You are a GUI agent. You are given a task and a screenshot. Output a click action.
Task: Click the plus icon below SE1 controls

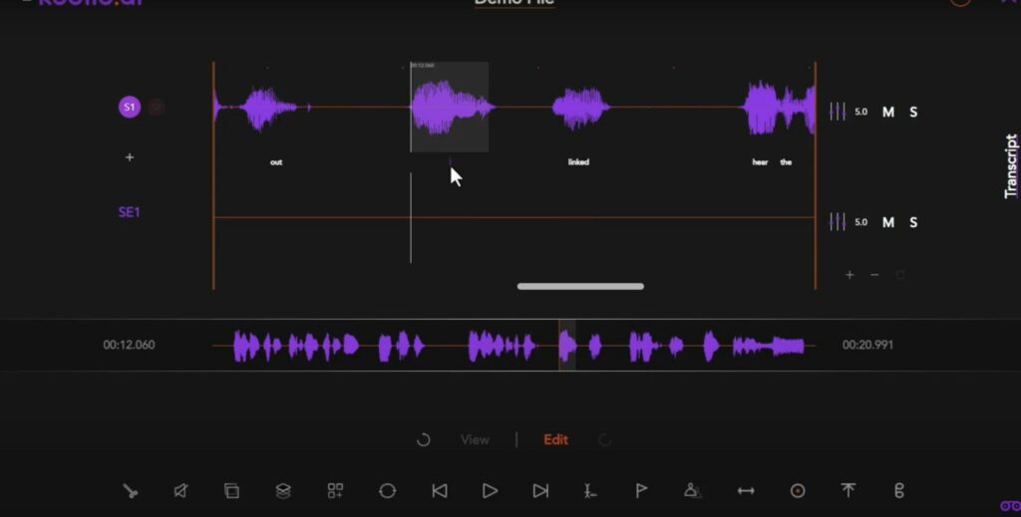coord(850,275)
